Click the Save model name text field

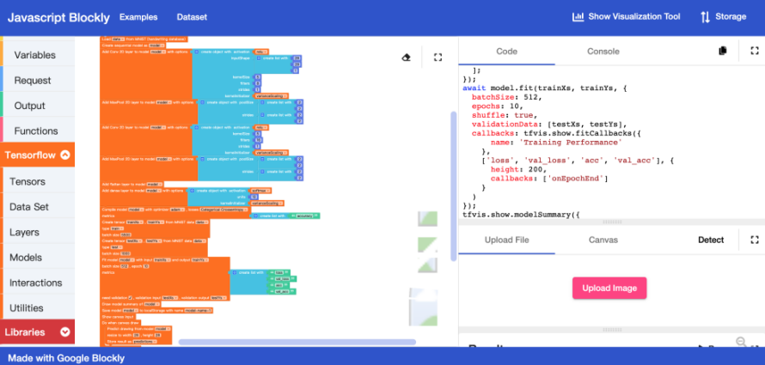(x=198, y=310)
